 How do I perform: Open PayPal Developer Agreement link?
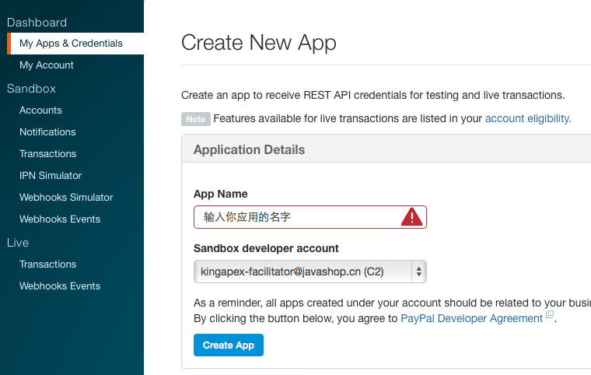[x=471, y=318]
